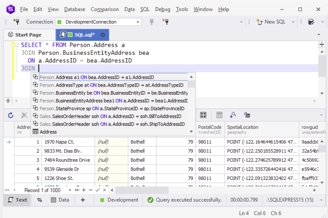This screenshot has width=328, height=218.
Task: Click the refresh data icon in grid toolbar
Action: coord(11,115)
